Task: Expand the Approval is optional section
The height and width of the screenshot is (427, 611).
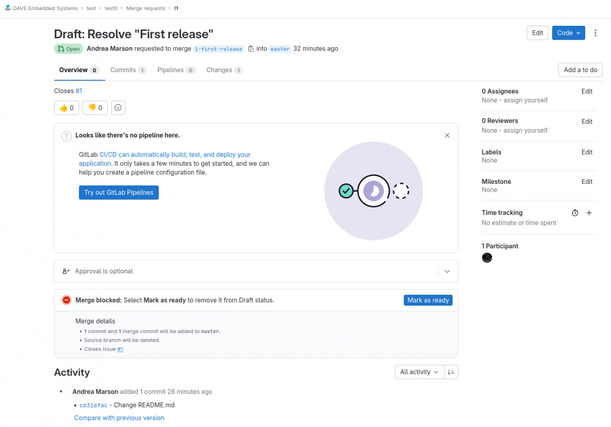Action: [447, 271]
